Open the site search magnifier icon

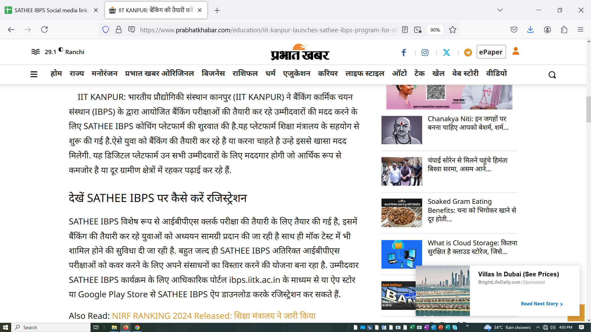pyautogui.click(x=552, y=75)
